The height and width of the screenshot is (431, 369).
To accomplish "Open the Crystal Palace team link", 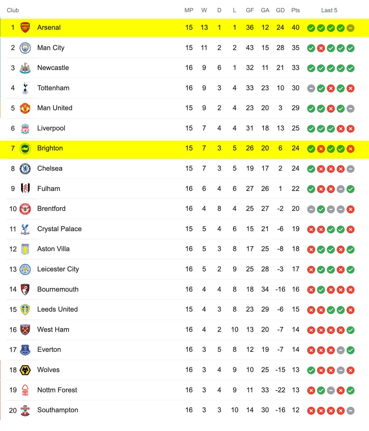I will point(59,229).
